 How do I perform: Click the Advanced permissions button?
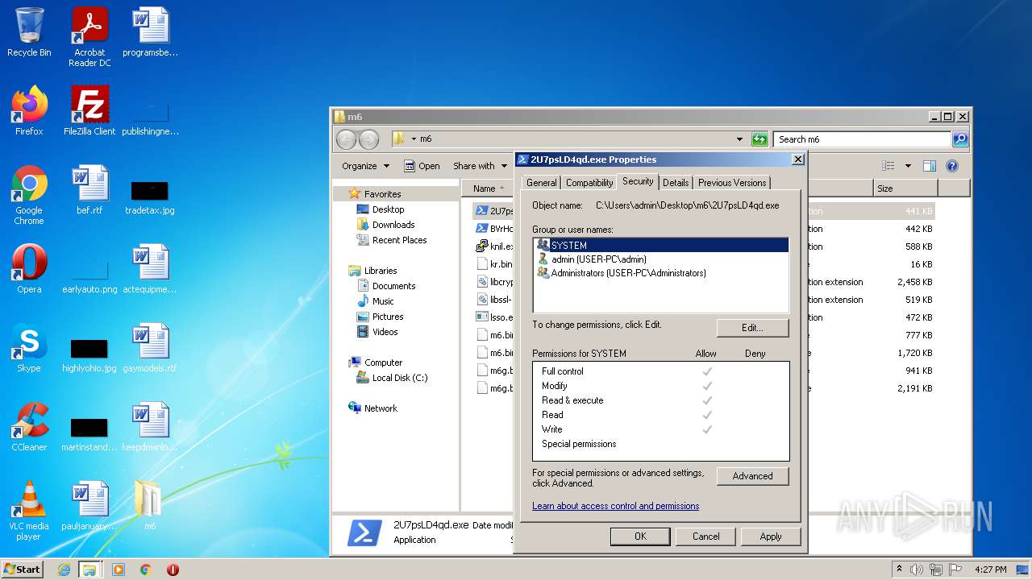752,476
